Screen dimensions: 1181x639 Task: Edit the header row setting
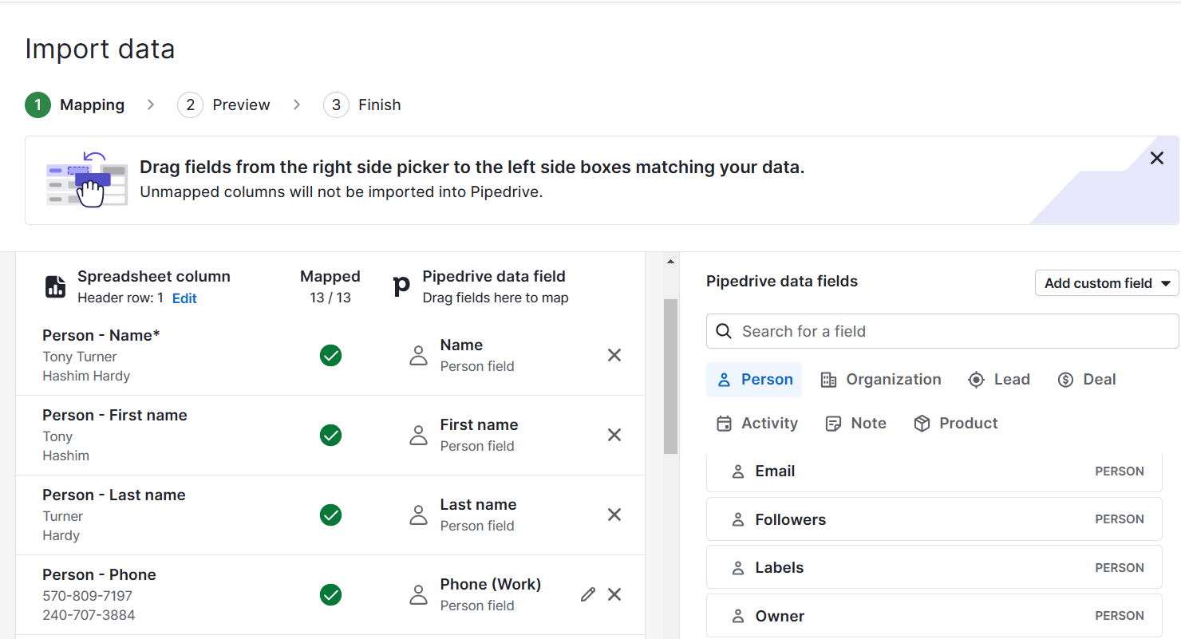[x=184, y=298]
